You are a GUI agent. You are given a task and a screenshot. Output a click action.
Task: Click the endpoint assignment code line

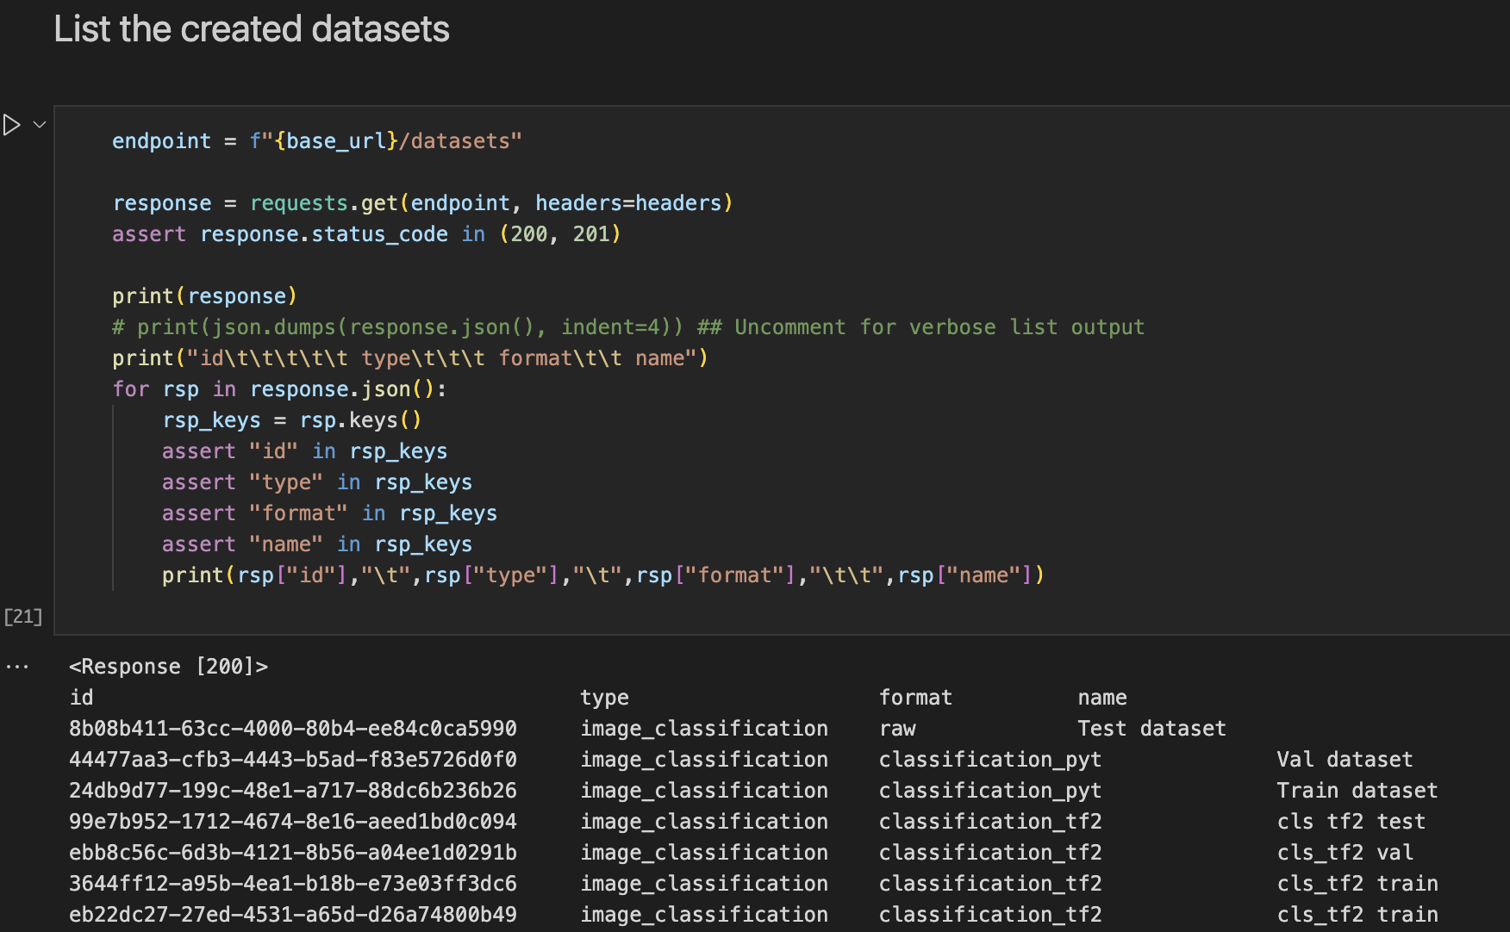317,141
